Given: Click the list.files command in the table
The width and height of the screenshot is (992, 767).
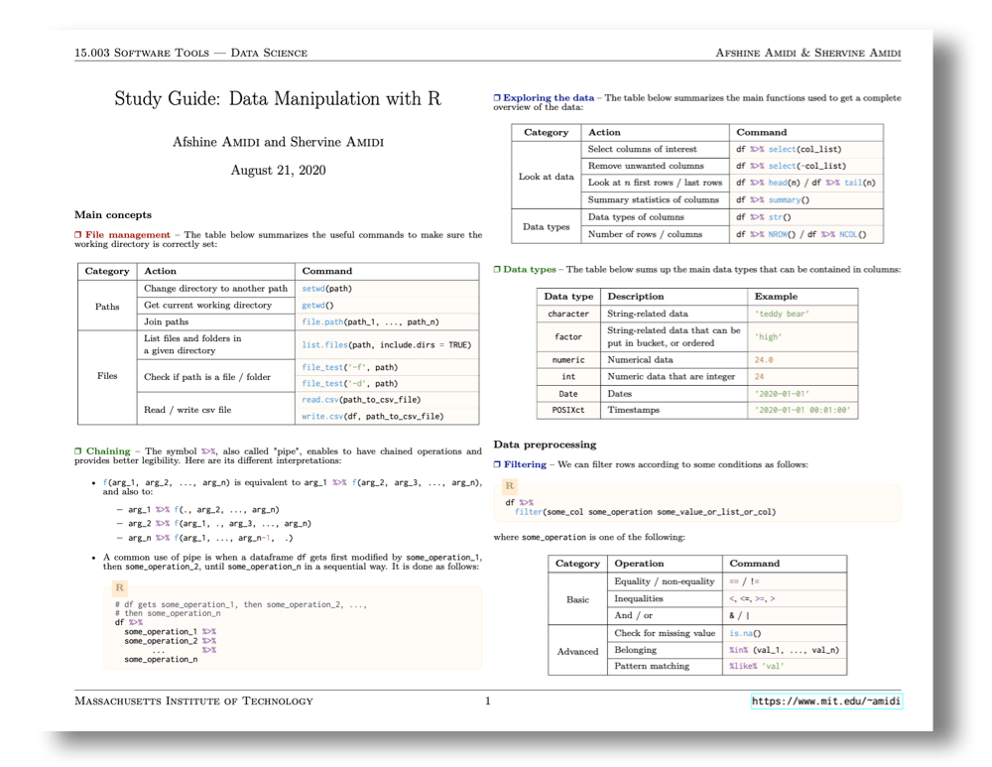Looking at the screenshot, I should (386, 344).
